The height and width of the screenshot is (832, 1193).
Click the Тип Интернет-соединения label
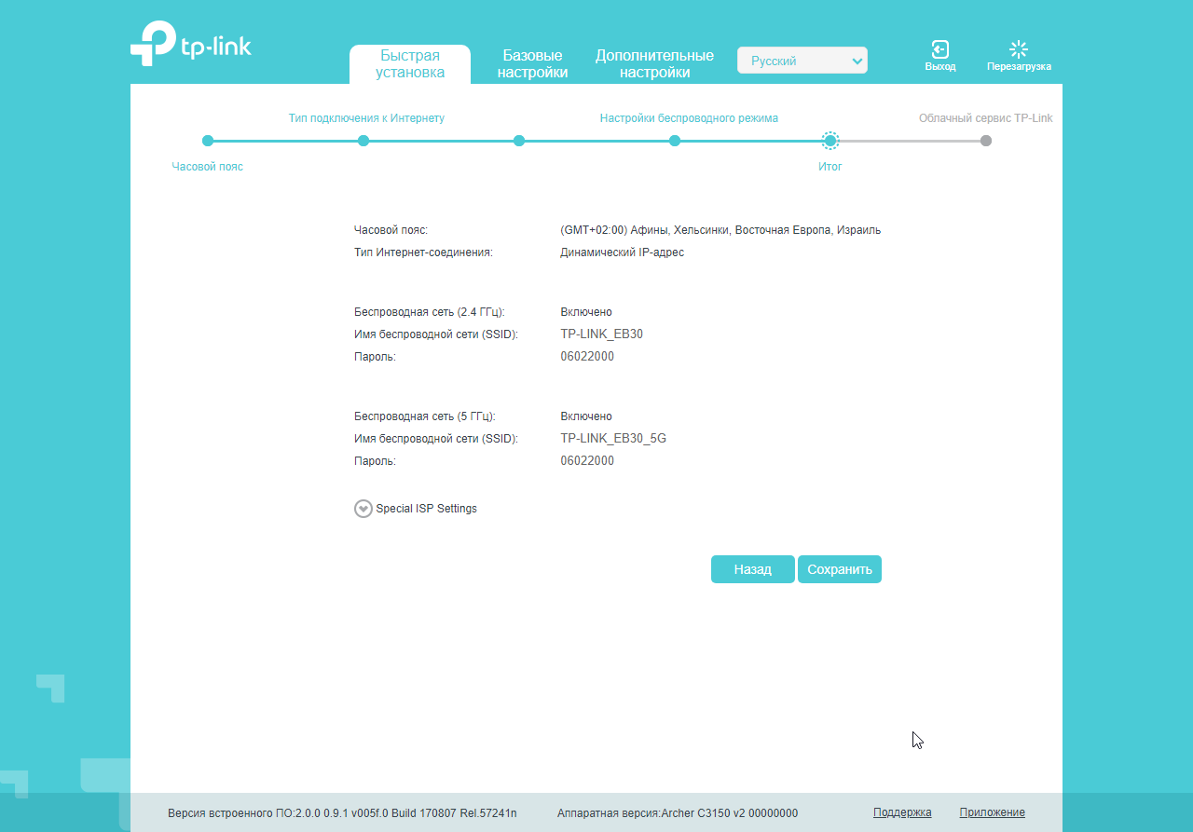[x=423, y=252]
